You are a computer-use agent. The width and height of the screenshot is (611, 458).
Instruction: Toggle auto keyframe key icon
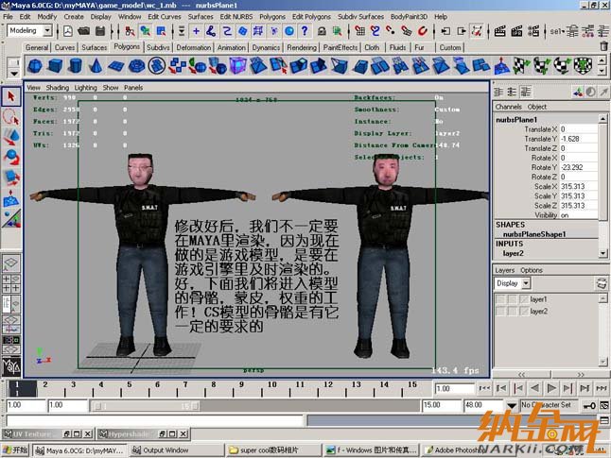pyautogui.click(x=589, y=405)
